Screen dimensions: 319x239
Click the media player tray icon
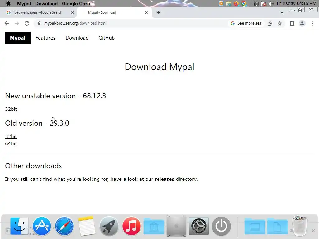(221, 3)
